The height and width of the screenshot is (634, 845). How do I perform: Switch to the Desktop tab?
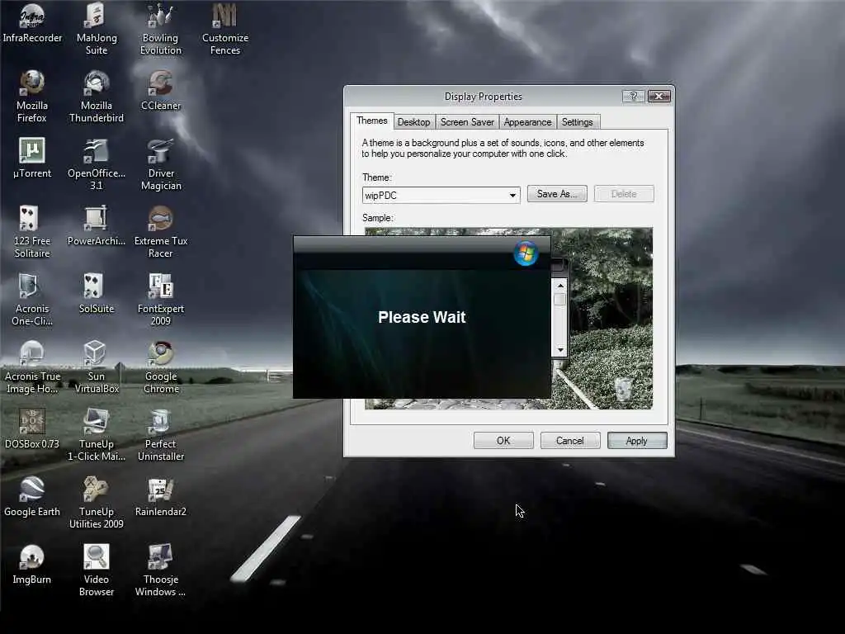tap(414, 122)
